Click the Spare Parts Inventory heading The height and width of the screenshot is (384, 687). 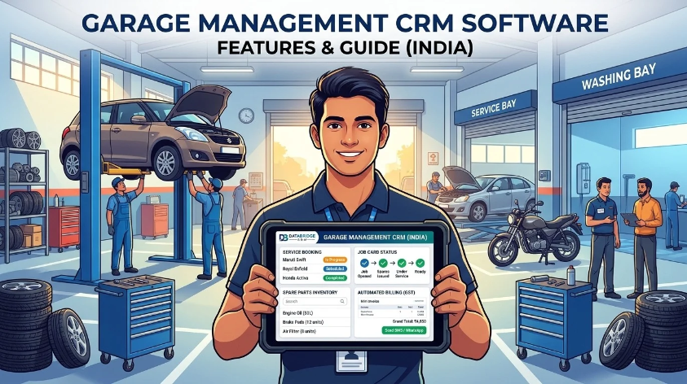[310, 293]
